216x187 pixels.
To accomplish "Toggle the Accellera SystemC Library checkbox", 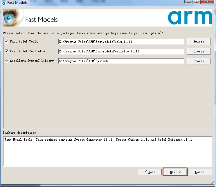I will 6,61.
